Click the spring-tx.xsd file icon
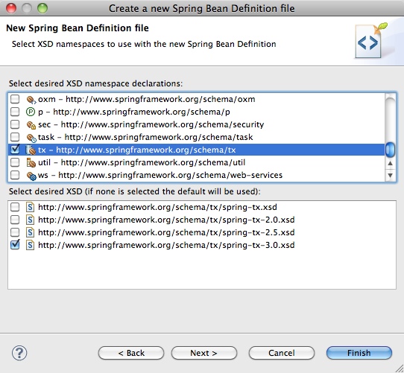The height and width of the screenshot is (373, 404). (x=30, y=207)
